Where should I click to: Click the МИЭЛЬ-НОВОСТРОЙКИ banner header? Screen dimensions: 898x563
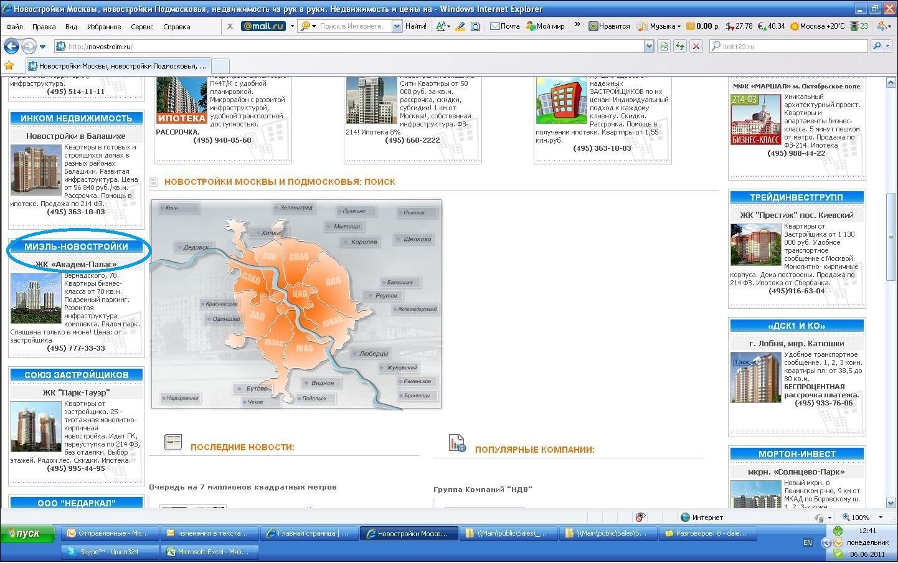76,247
